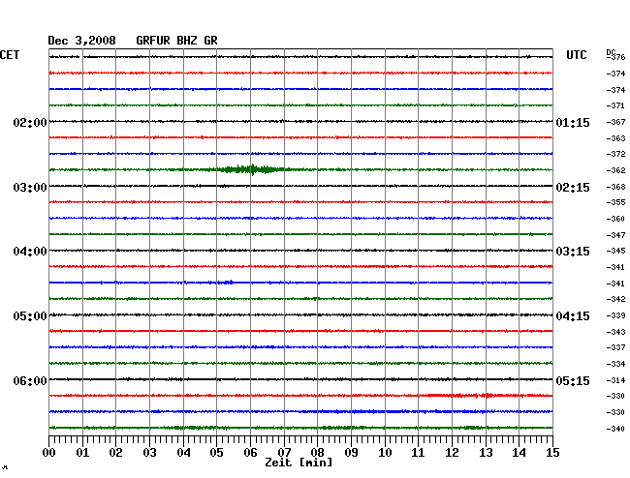Click the DC offset value -371
The image size is (630, 478).
click(x=615, y=105)
